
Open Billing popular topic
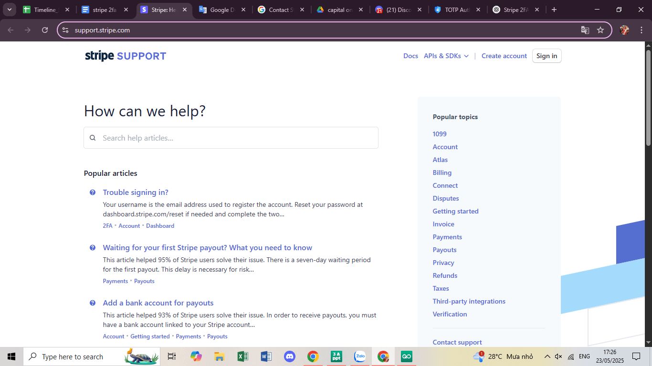click(x=442, y=173)
